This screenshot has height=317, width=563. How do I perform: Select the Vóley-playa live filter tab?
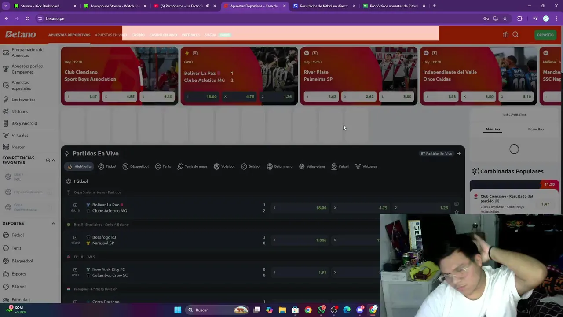click(x=312, y=166)
